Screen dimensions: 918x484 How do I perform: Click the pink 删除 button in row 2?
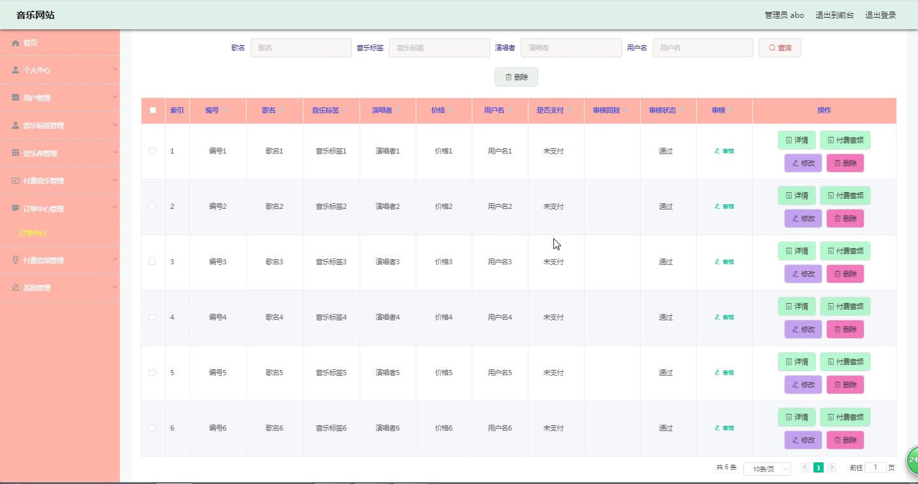(845, 218)
